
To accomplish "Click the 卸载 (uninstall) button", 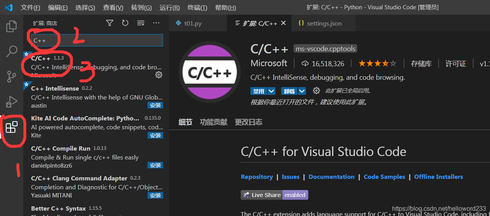I will pos(289,91).
